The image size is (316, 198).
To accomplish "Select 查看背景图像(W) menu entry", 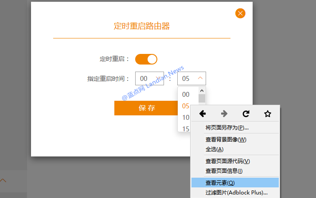I will point(235,140).
